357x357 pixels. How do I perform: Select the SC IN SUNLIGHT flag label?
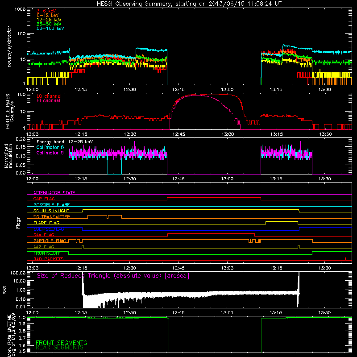click(51, 211)
